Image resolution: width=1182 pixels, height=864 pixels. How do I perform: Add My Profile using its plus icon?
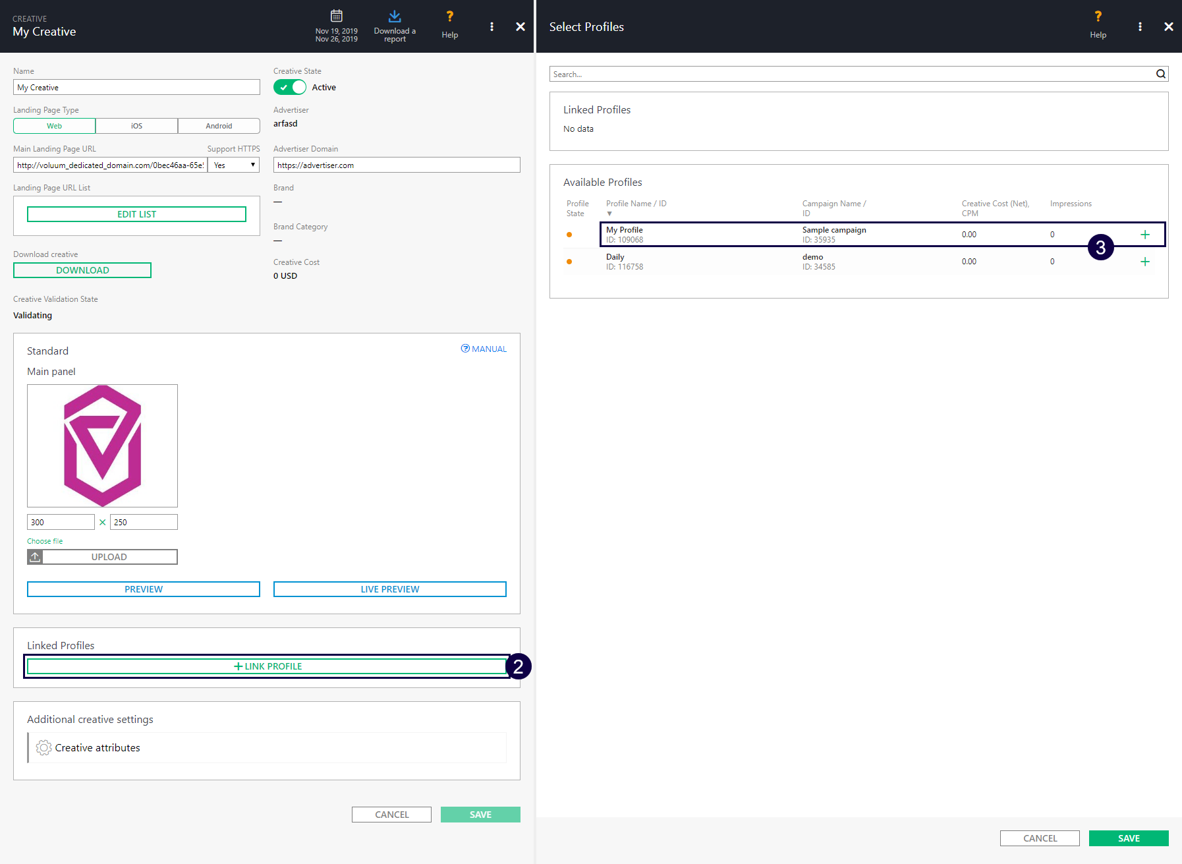click(x=1144, y=235)
